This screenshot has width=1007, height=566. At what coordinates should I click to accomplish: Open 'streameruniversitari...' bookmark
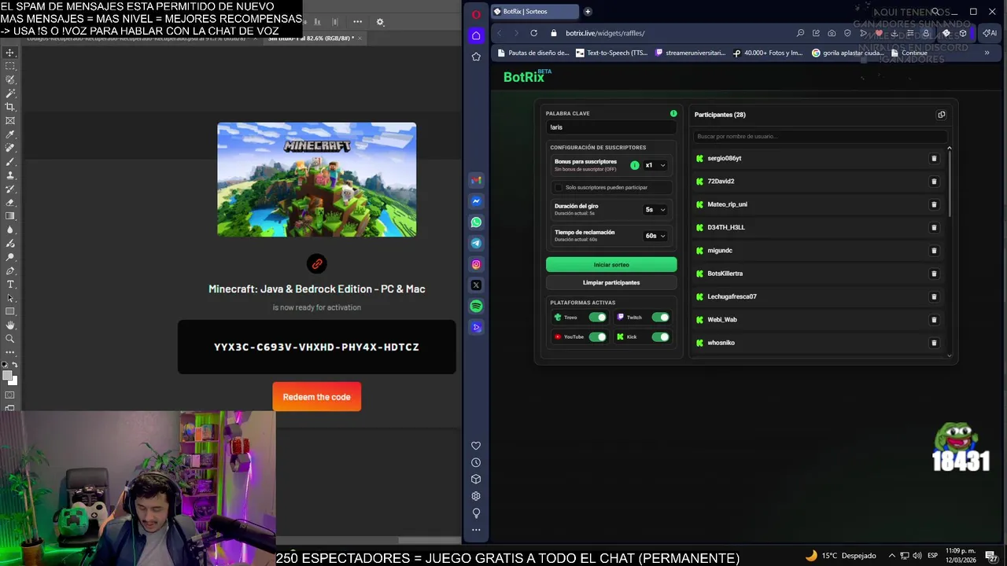click(689, 53)
